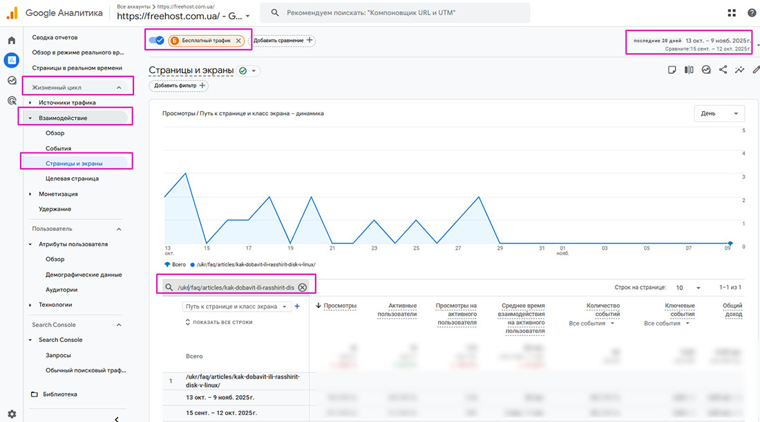
Task: Open the День time-granularity dropdown
Action: point(719,113)
